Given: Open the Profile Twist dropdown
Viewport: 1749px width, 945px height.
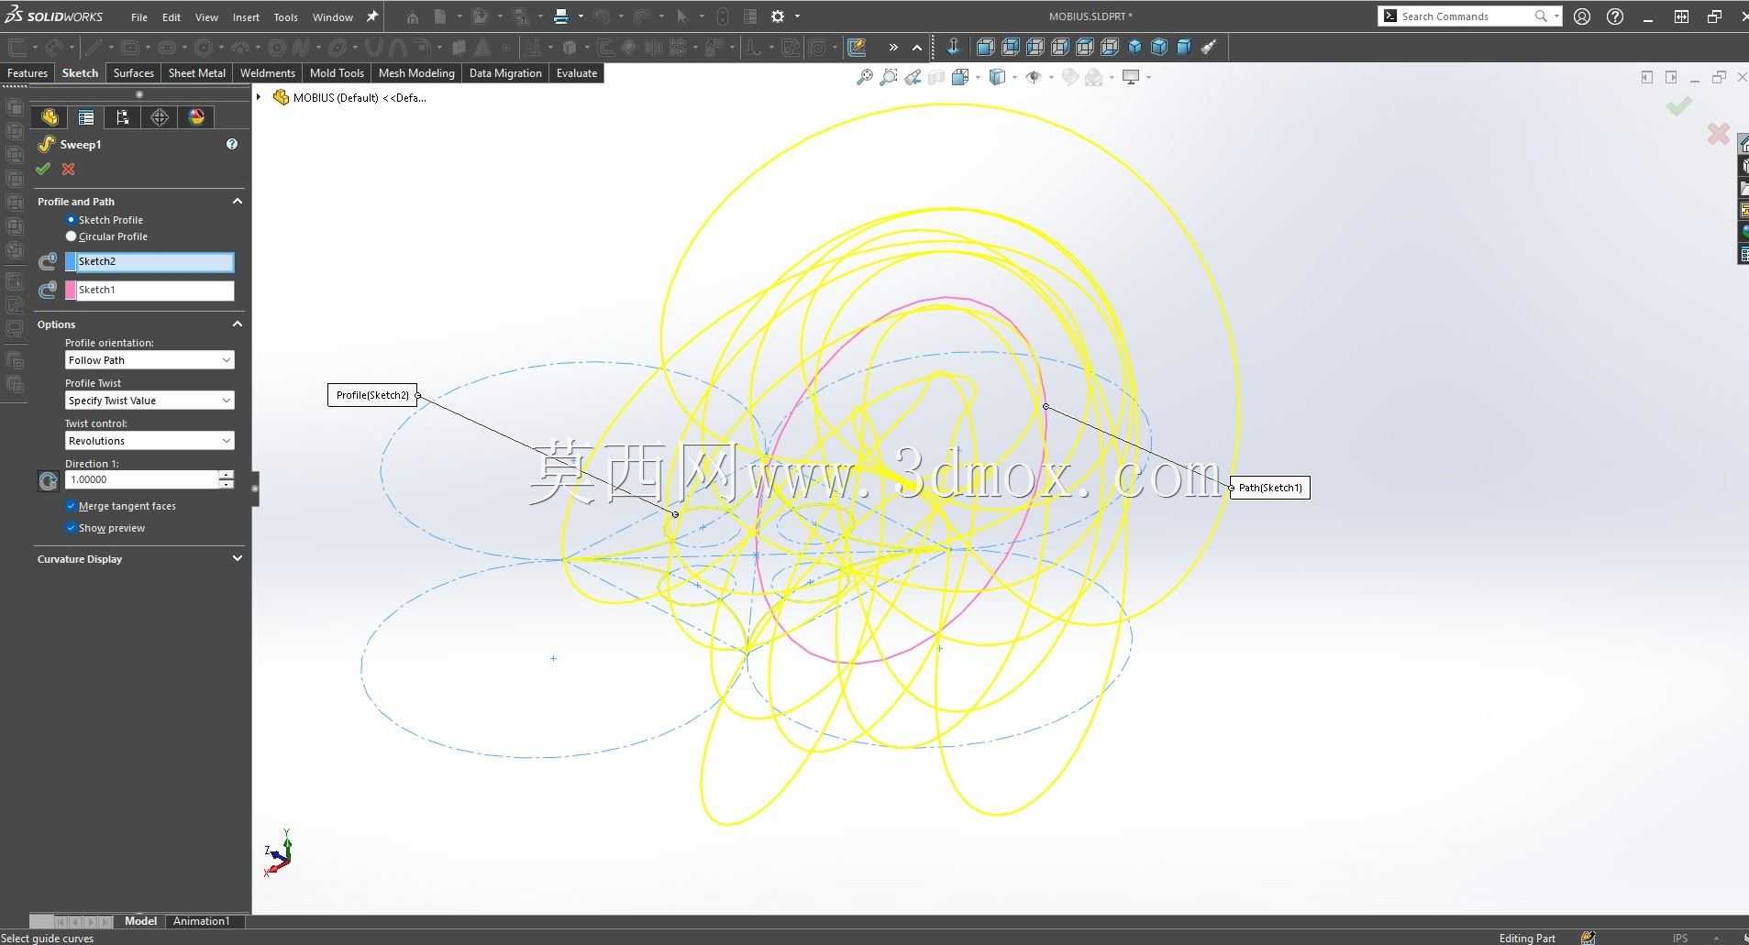Looking at the screenshot, I should click(x=149, y=401).
